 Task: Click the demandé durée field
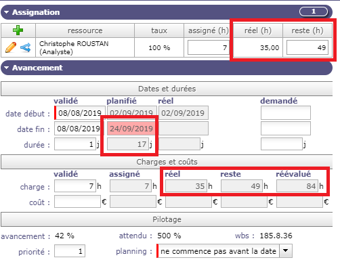[x=282, y=144]
